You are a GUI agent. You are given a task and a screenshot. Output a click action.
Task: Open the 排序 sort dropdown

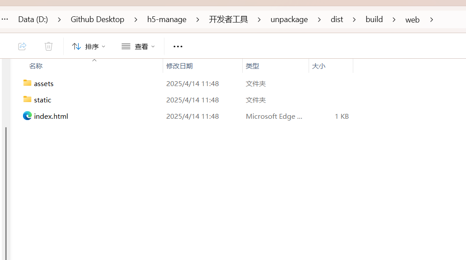[89, 46]
